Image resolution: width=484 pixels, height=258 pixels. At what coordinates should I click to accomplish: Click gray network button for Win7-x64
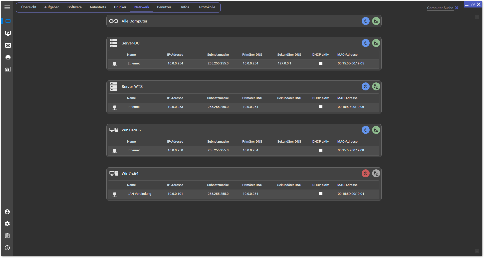point(376,173)
